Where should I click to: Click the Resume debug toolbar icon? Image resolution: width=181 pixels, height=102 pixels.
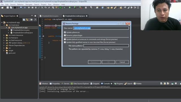click(x=29, y=8)
